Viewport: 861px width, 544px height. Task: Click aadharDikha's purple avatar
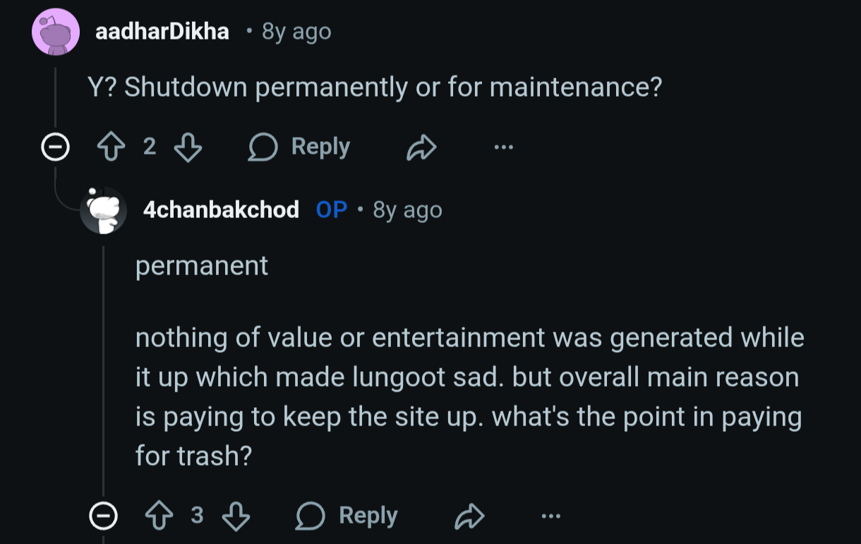click(x=55, y=32)
